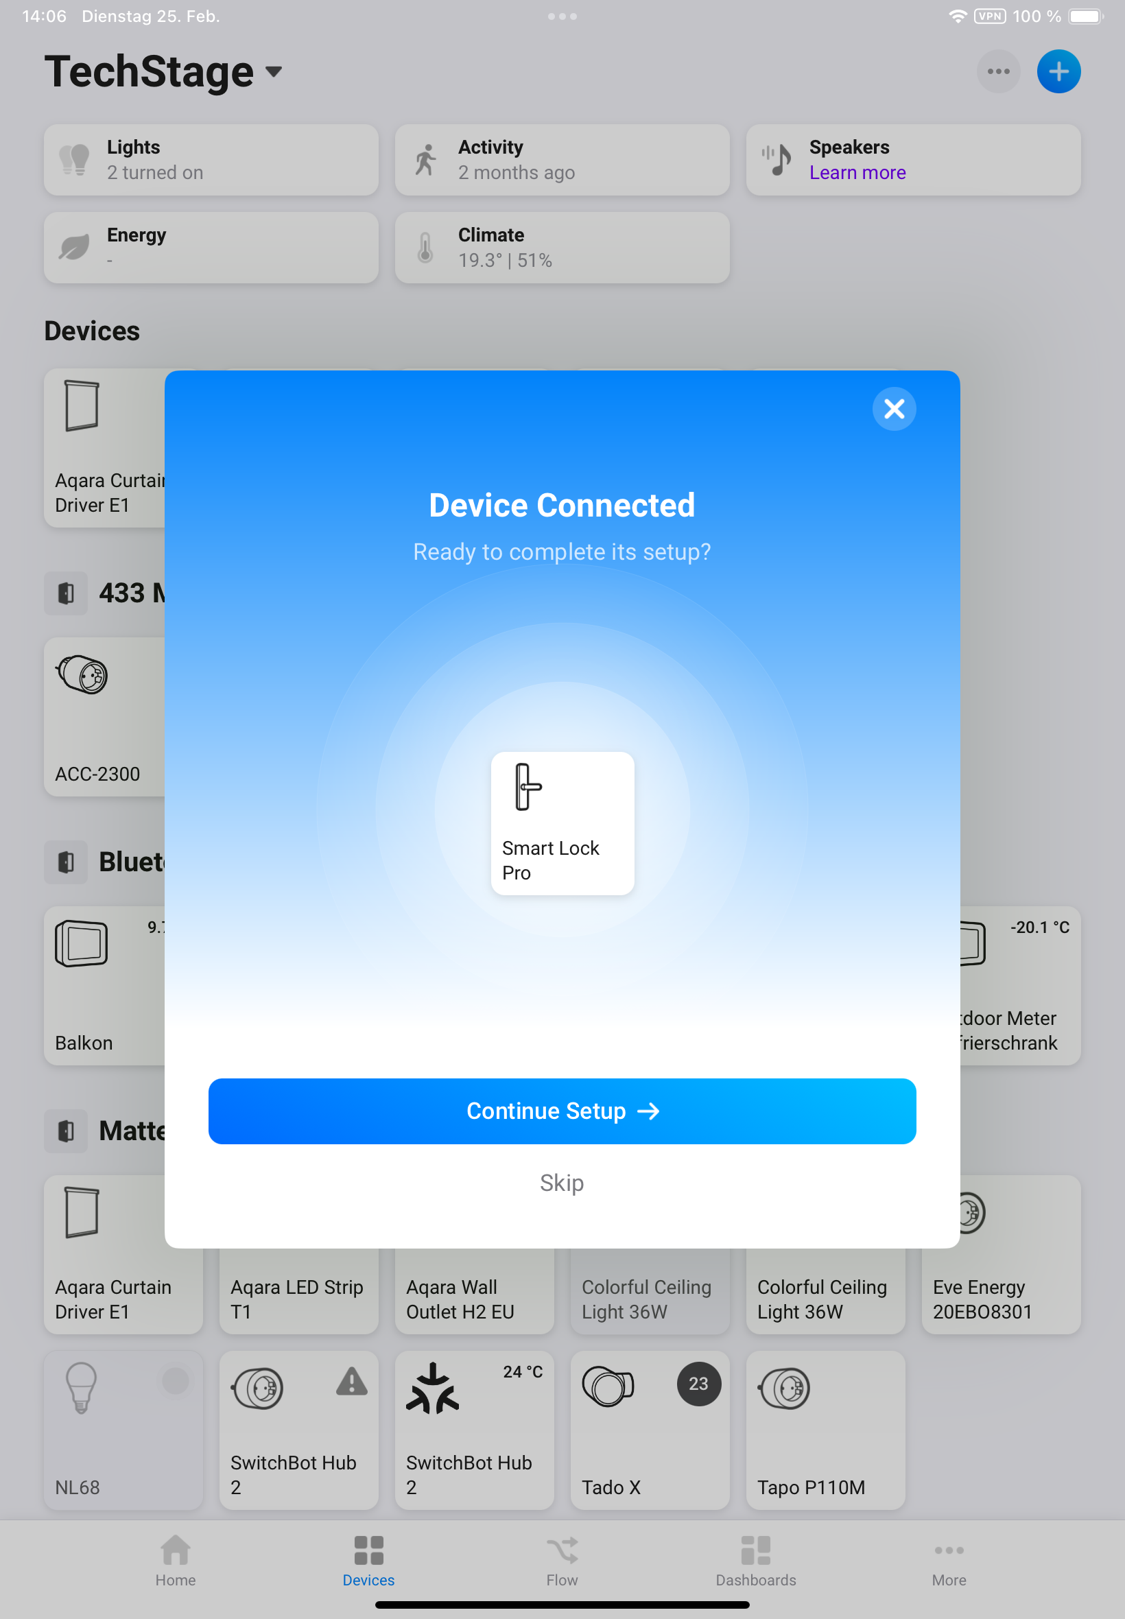
Task: Open the Energy leaf card
Action: pos(211,248)
